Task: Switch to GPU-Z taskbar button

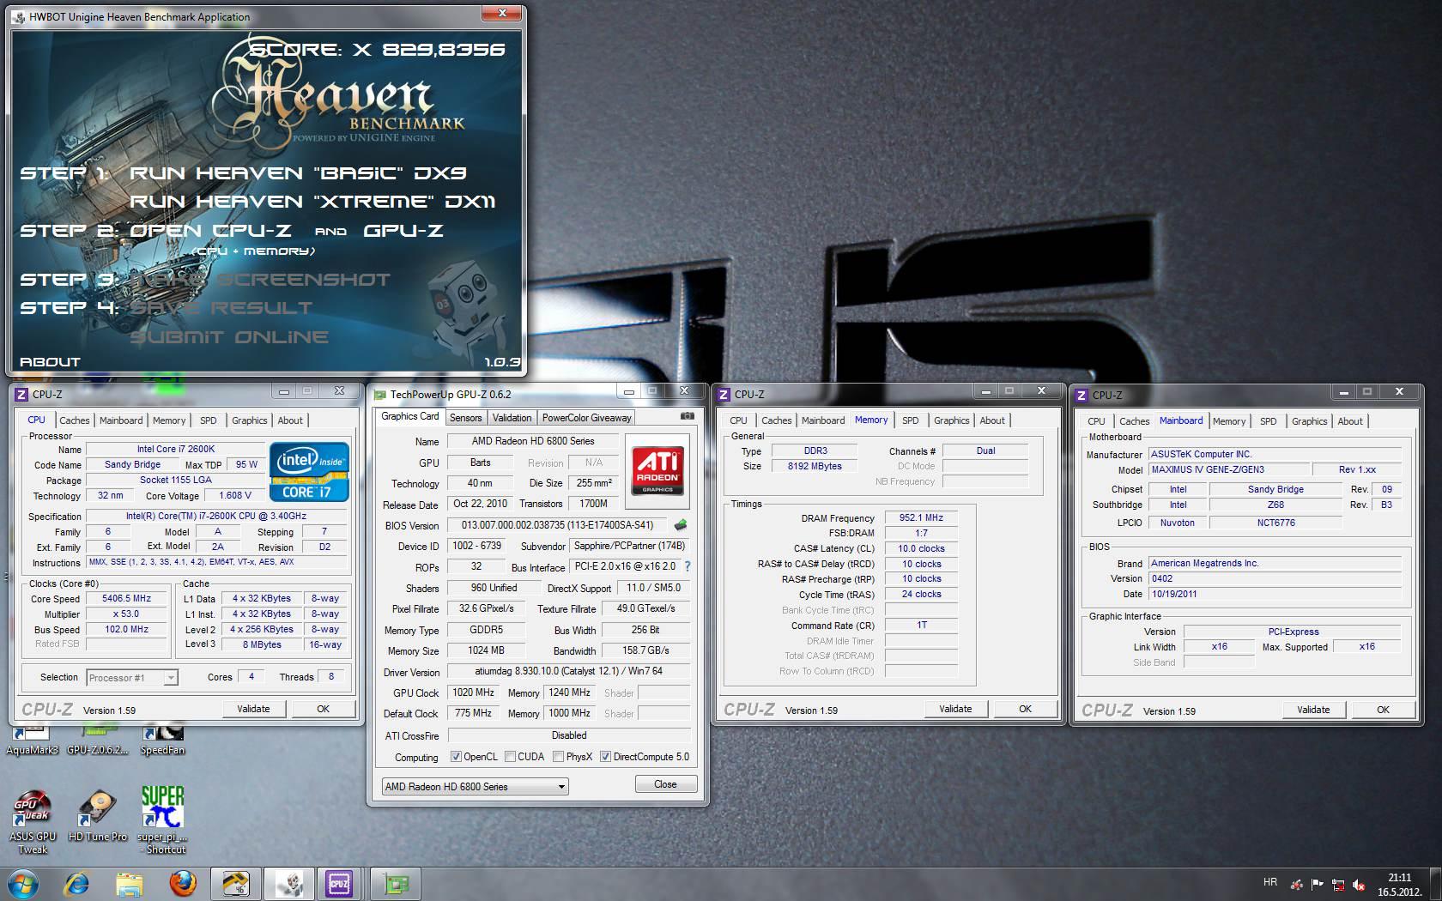Action: pyautogui.click(x=395, y=883)
